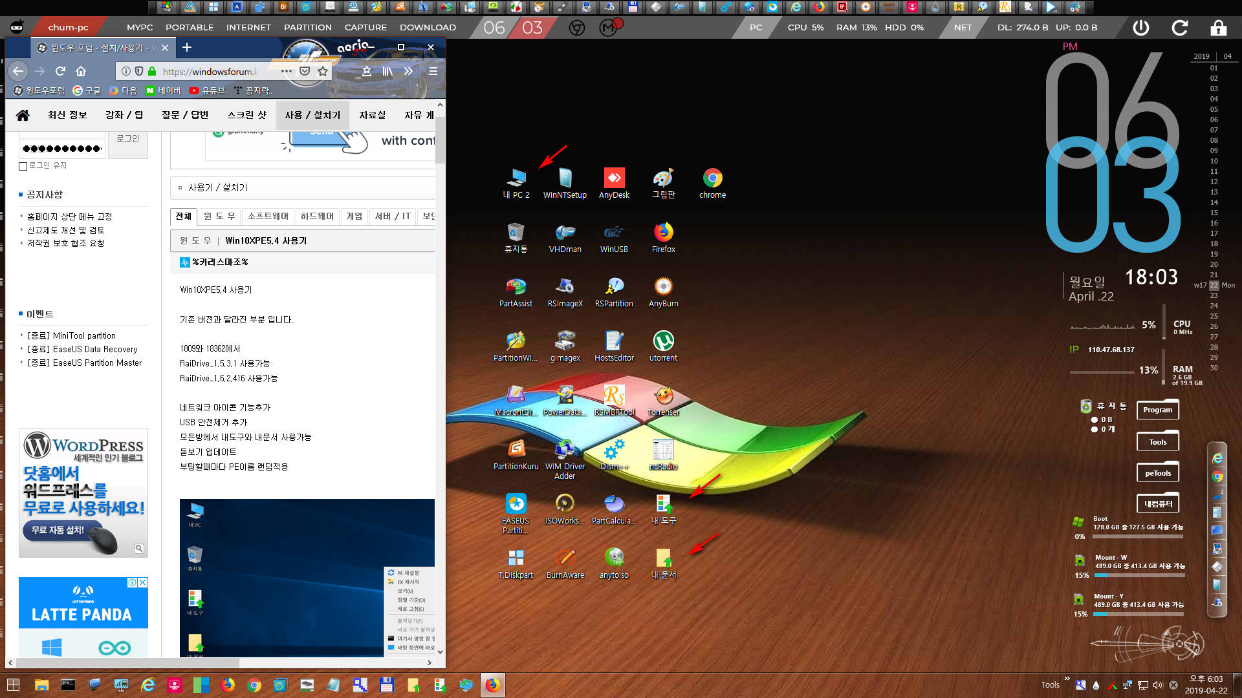Open File Explorer from taskbar

pyautogui.click(x=41, y=685)
